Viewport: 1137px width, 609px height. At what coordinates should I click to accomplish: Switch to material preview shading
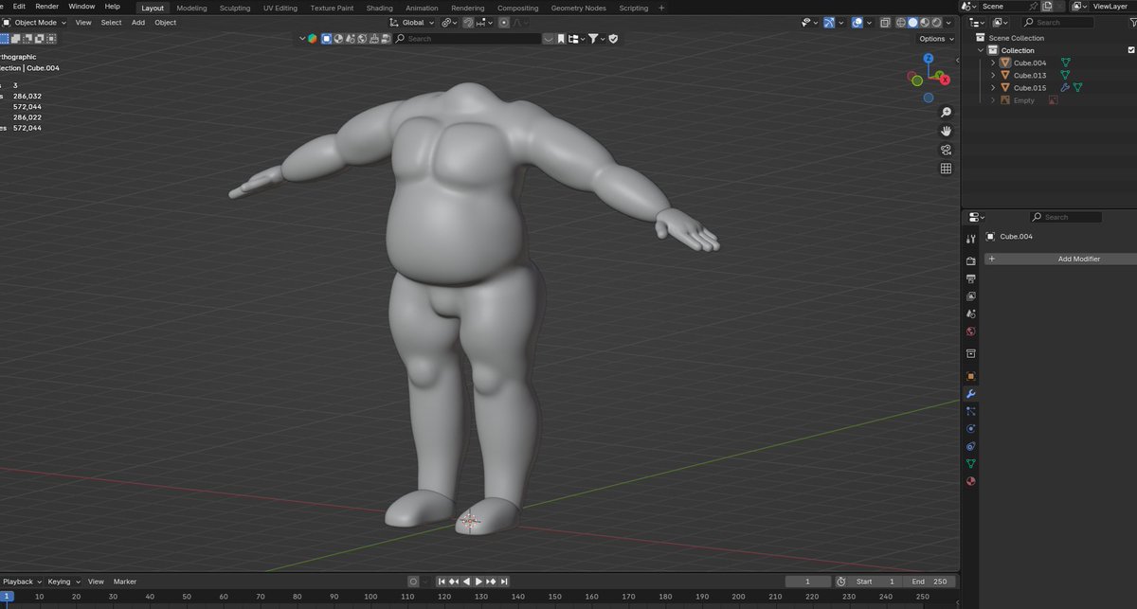(x=926, y=23)
